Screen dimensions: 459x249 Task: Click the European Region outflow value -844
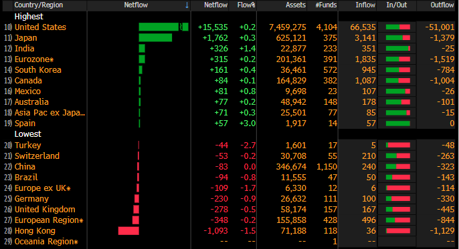pyautogui.click(x=446, y=220)
